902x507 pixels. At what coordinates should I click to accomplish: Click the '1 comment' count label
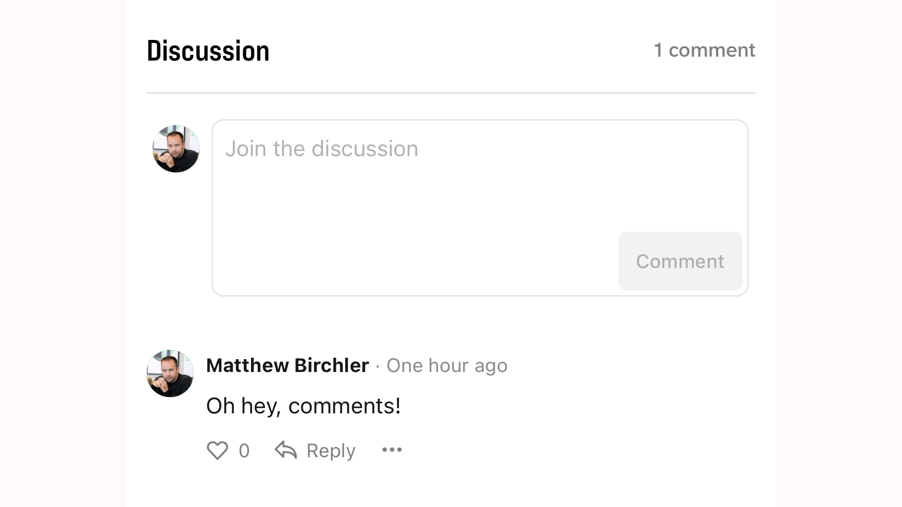click(x=704, y=50)
